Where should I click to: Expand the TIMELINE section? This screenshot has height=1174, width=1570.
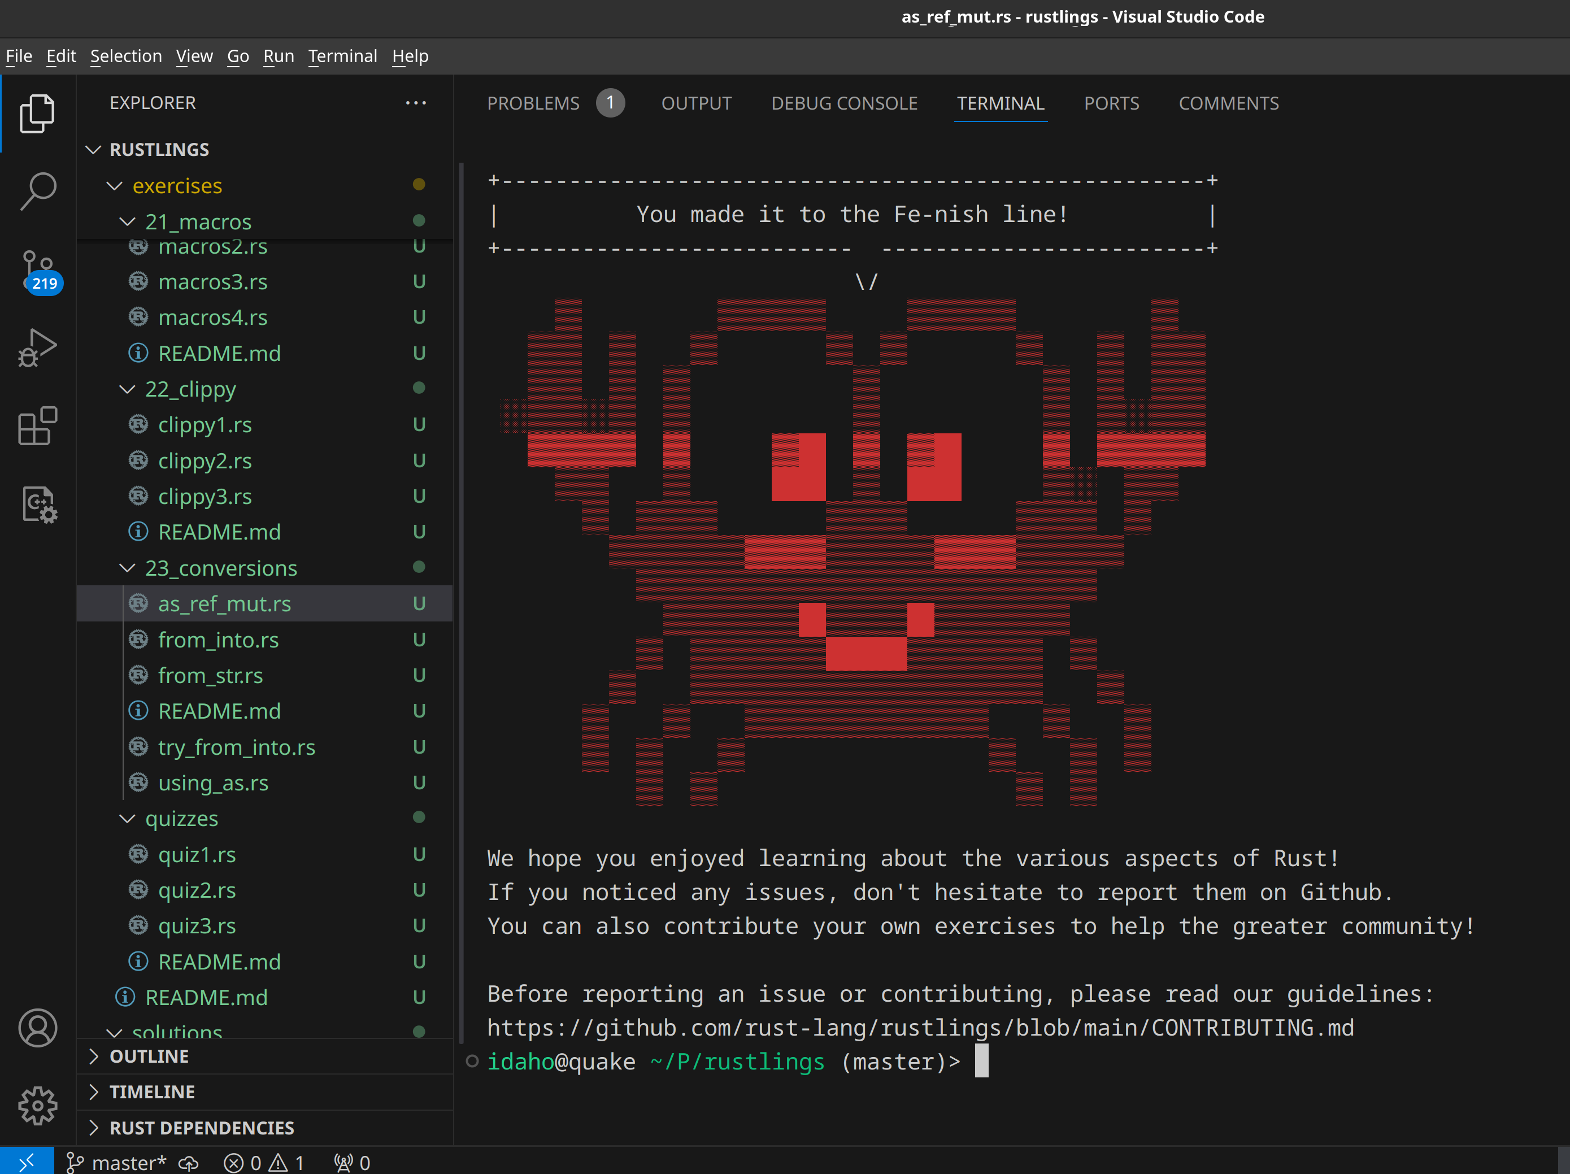93,1092
